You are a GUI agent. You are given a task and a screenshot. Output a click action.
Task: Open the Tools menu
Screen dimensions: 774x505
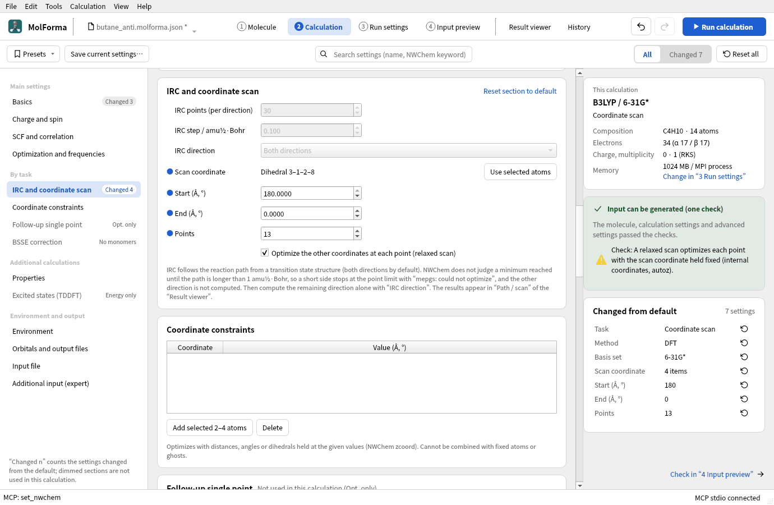(x=54, y=6)
